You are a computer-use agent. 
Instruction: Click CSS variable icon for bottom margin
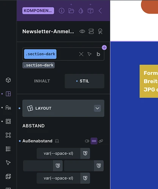(x=85, y=178)
